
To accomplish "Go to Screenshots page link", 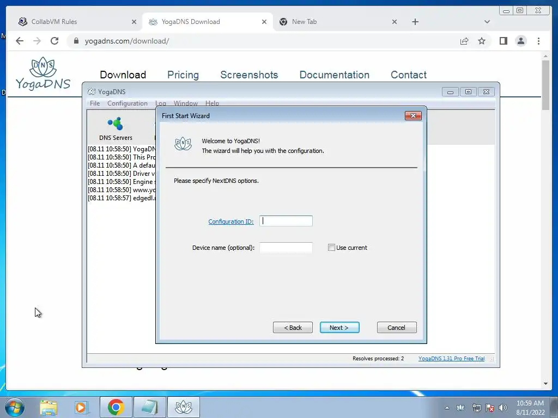I will pyautogui.click(x=249, y=75).
